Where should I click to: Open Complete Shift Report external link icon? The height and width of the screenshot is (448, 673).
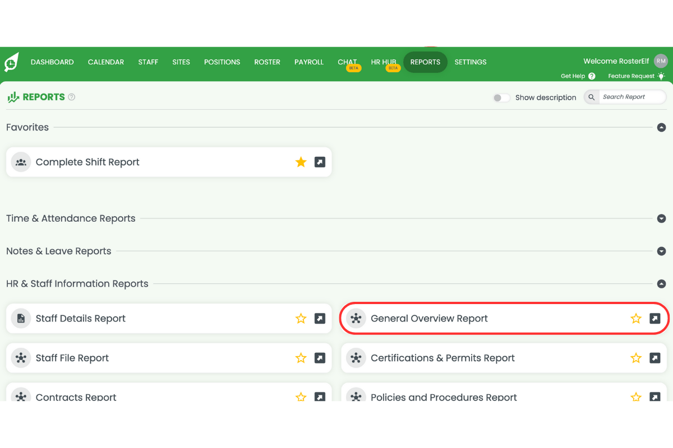tap(320, 162)
